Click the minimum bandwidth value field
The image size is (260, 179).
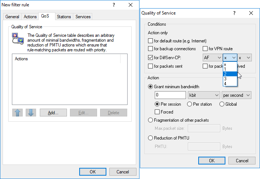pyautogui.click(x=170, y=95)
